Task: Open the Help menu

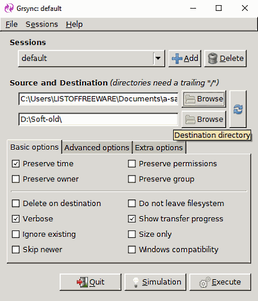Action: pos(75,25)
